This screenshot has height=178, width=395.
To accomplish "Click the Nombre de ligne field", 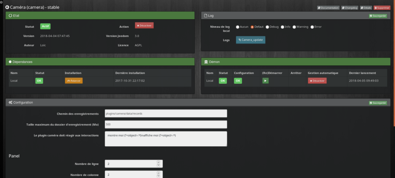I will tap(134, 164).
